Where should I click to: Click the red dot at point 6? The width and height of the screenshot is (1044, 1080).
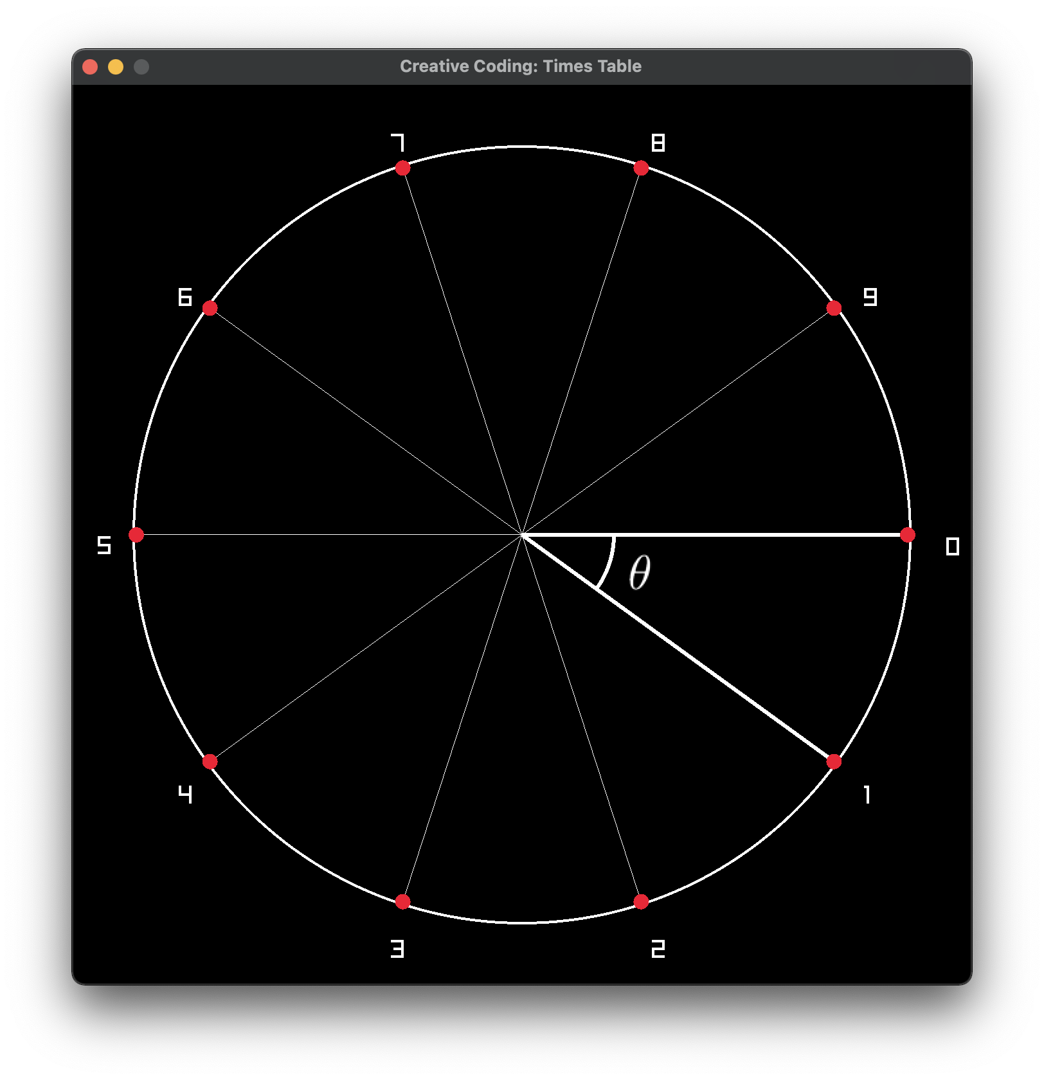[x=210, y=308]
